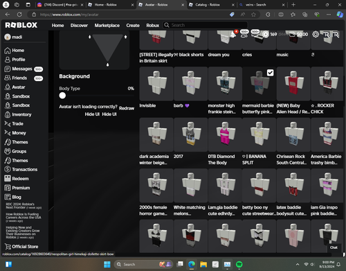
Task: Select the DTB Diamond The Body thumbnail
Action: (225, 134)
